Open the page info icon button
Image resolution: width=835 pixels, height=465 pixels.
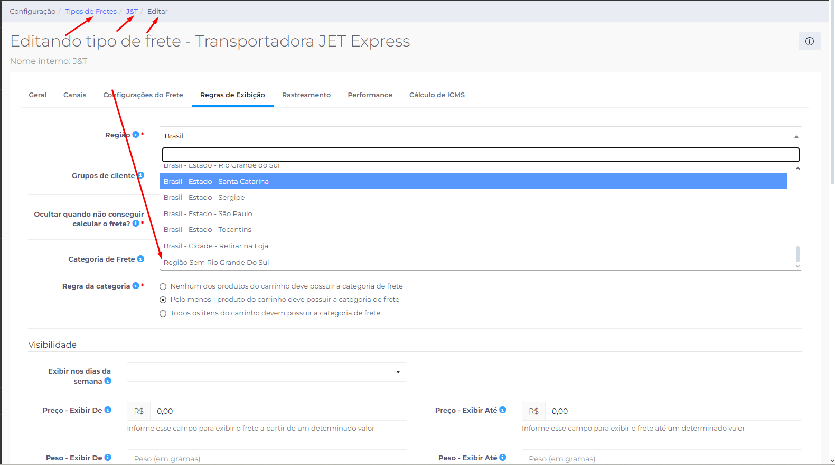point(809,41)
